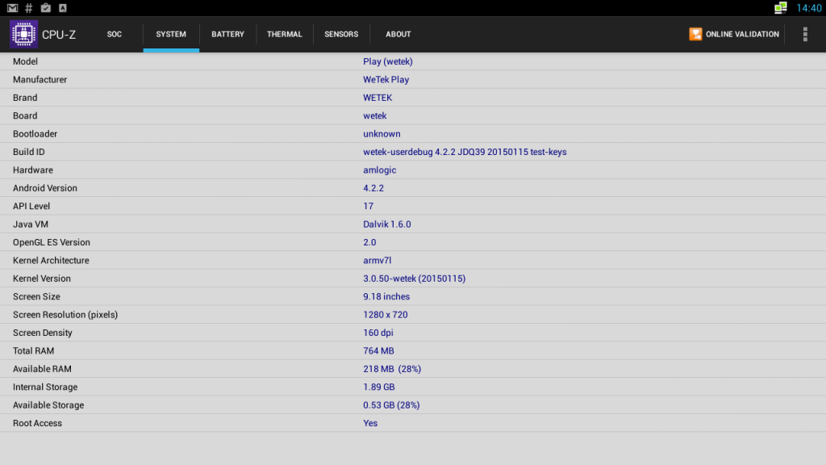This screenshot has height=465, width=826.
Task: Select the Build ID label
Action: 29,152
